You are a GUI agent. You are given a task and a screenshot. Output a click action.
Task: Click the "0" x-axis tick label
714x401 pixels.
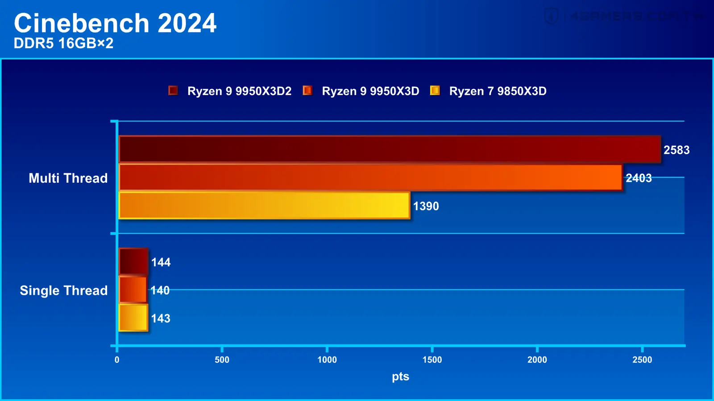click(x=117, y=360)
